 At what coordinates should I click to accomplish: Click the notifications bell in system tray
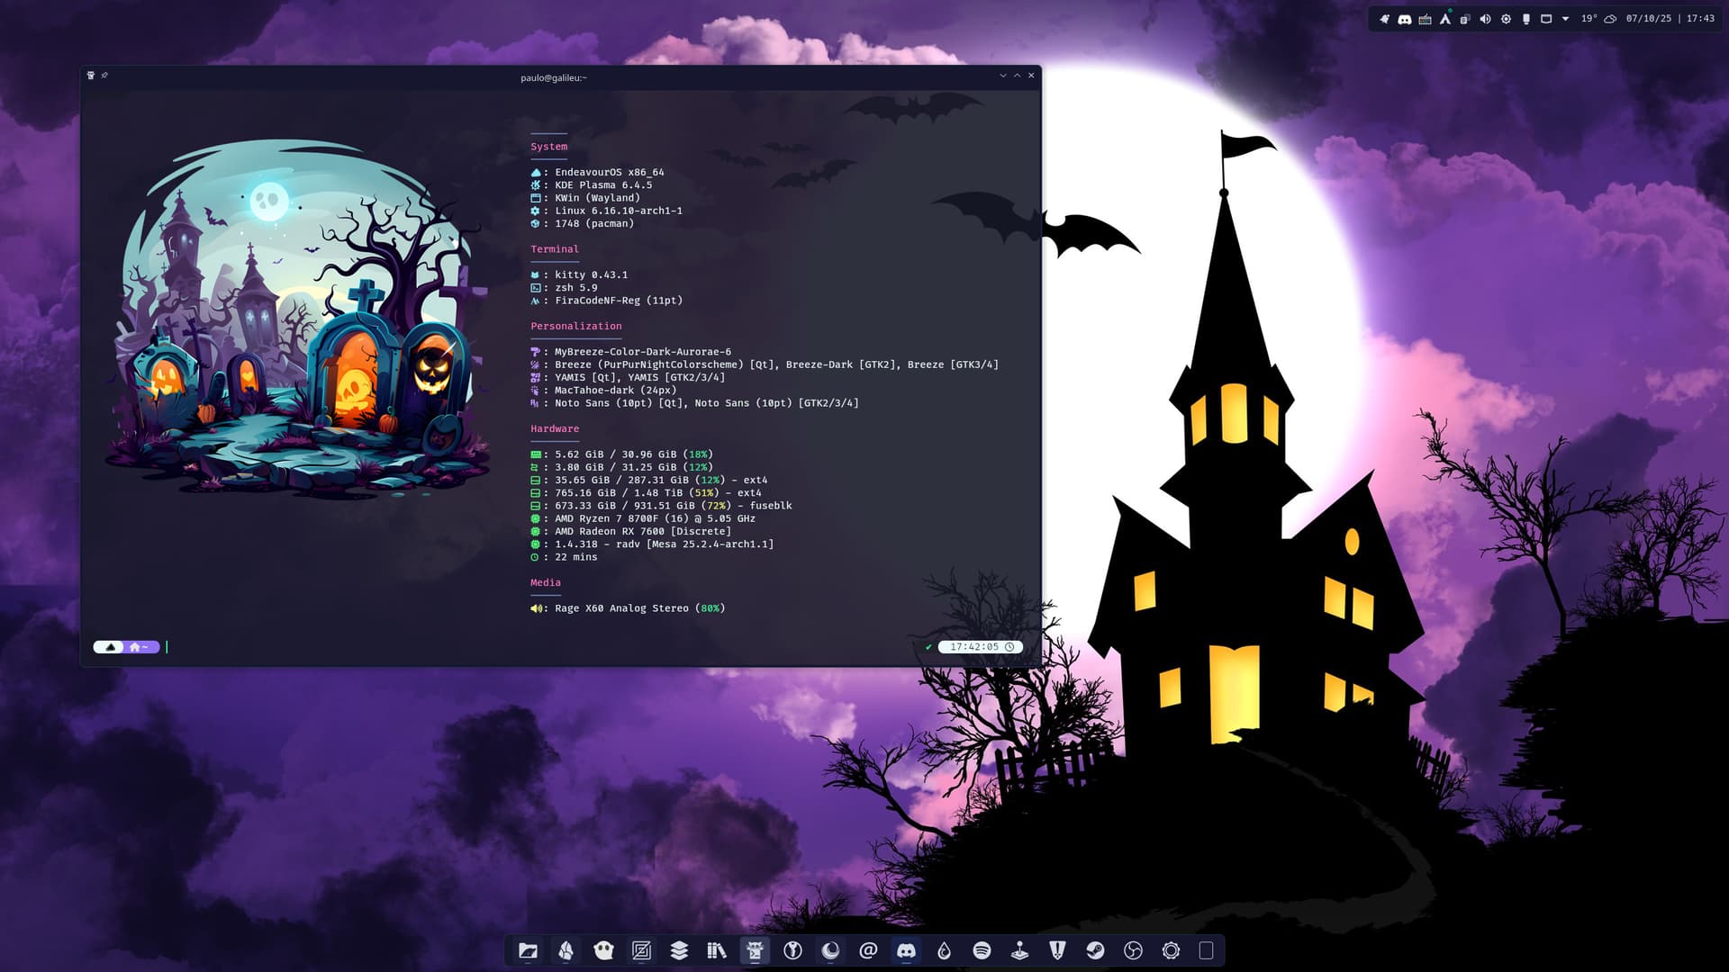1384,19
